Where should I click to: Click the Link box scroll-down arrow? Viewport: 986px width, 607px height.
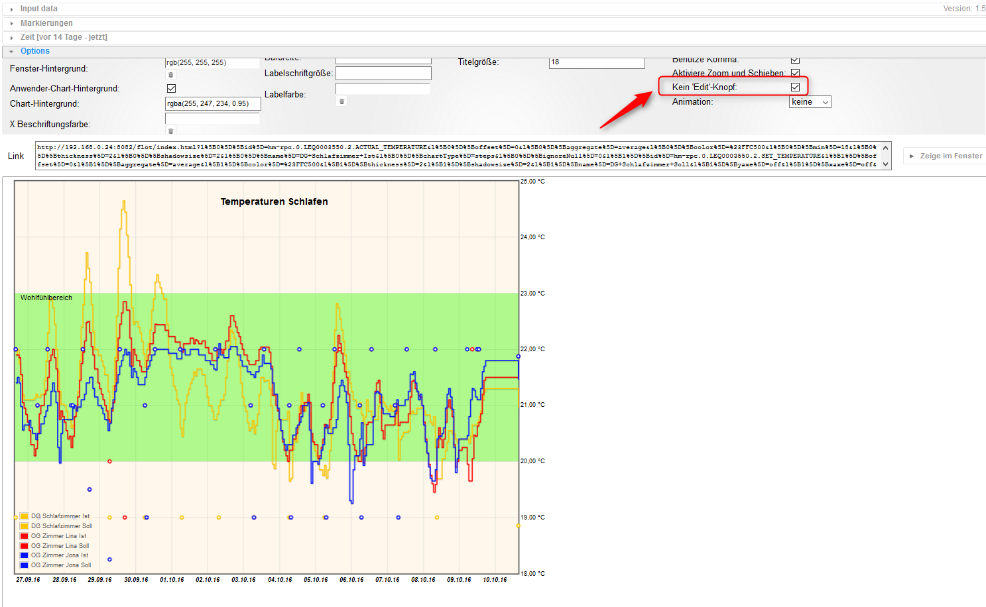885,164
